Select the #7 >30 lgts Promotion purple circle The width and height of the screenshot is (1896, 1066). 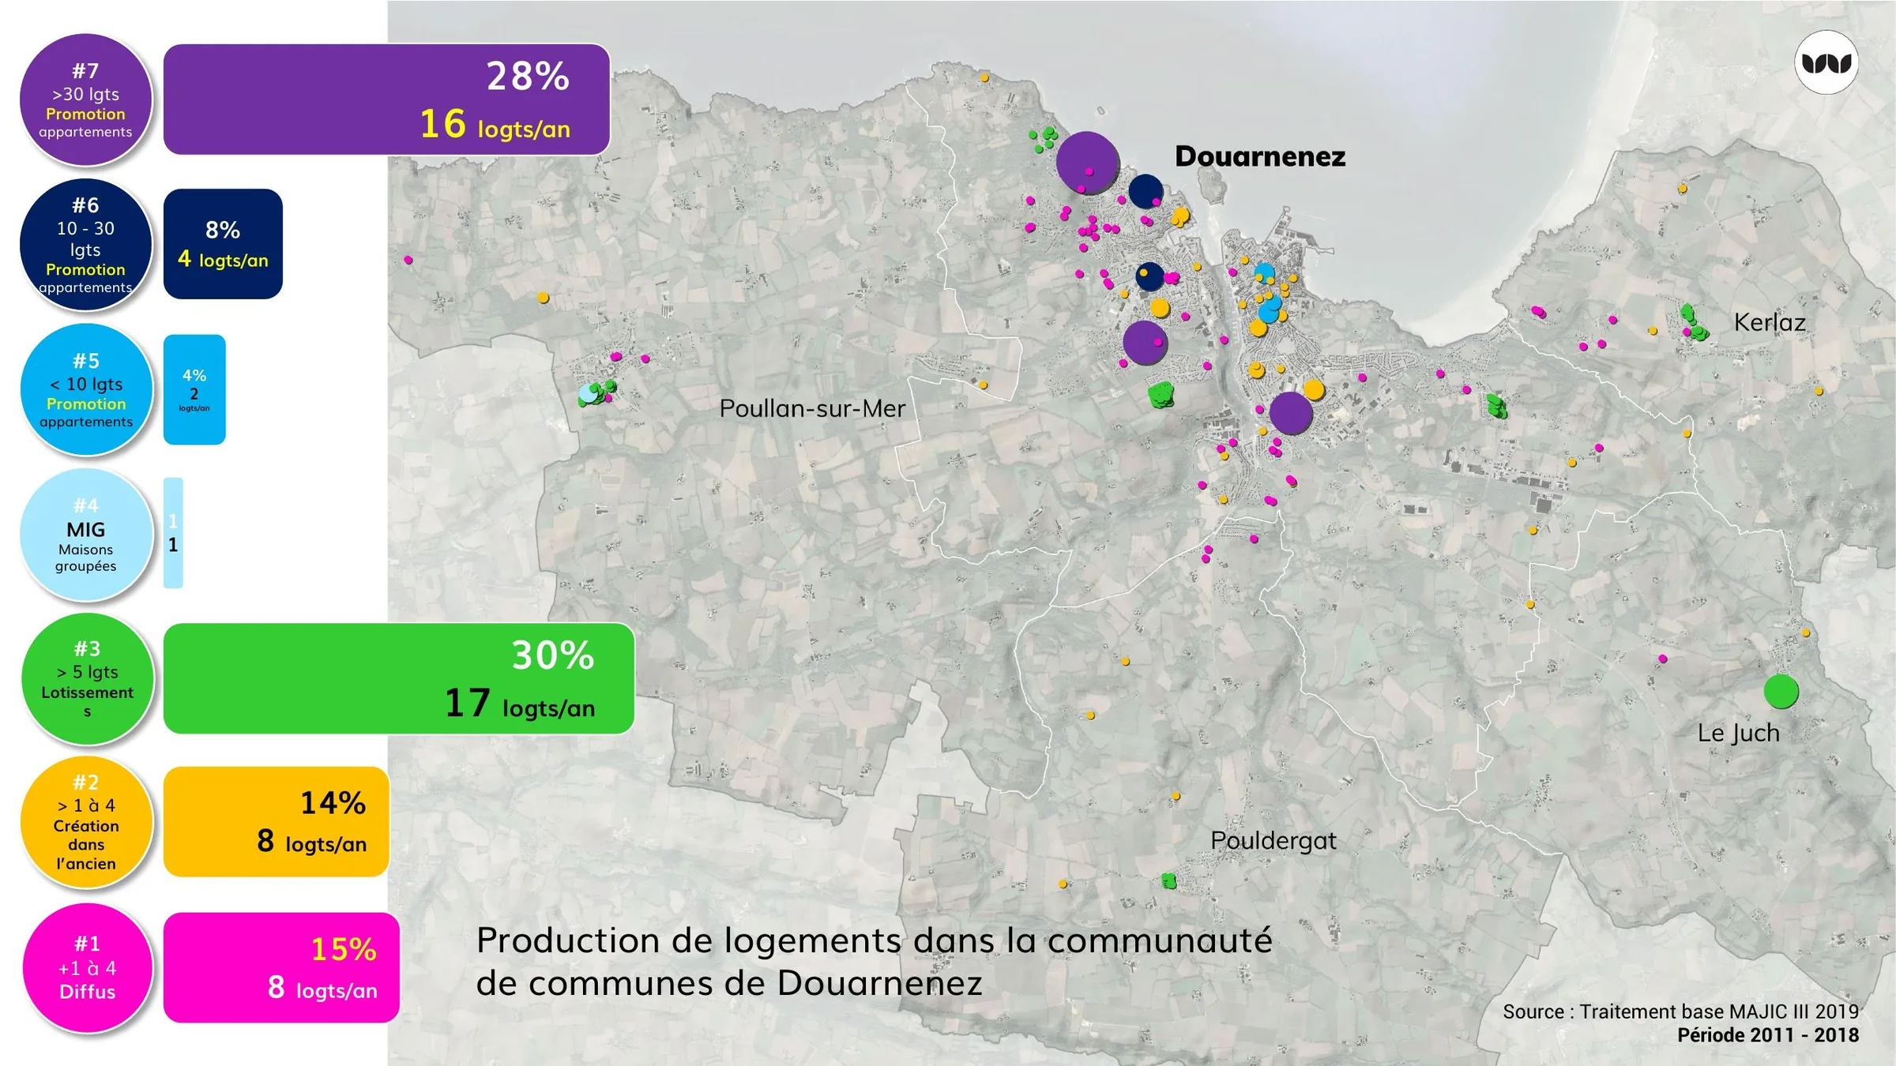pos(85,99)
